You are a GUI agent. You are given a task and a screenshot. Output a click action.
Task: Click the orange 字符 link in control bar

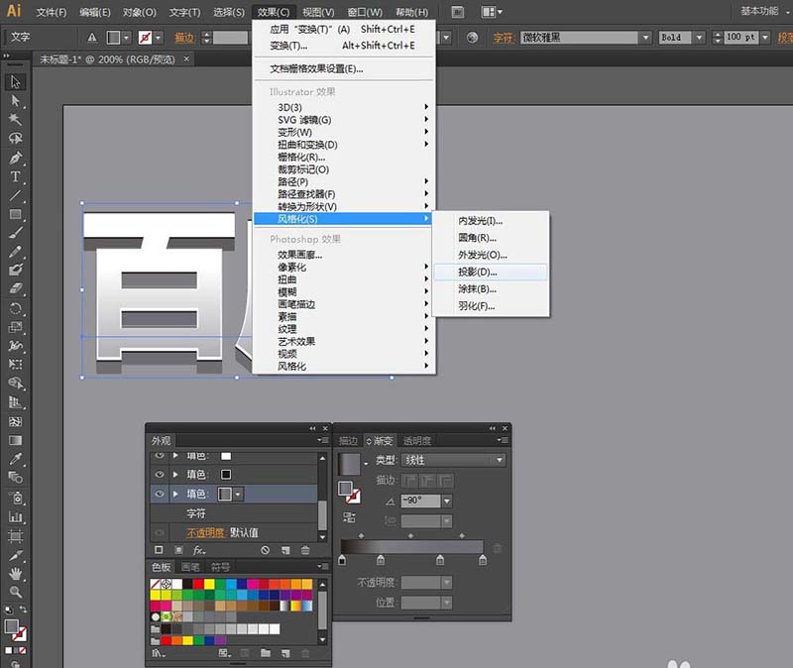tap(503, 38)
